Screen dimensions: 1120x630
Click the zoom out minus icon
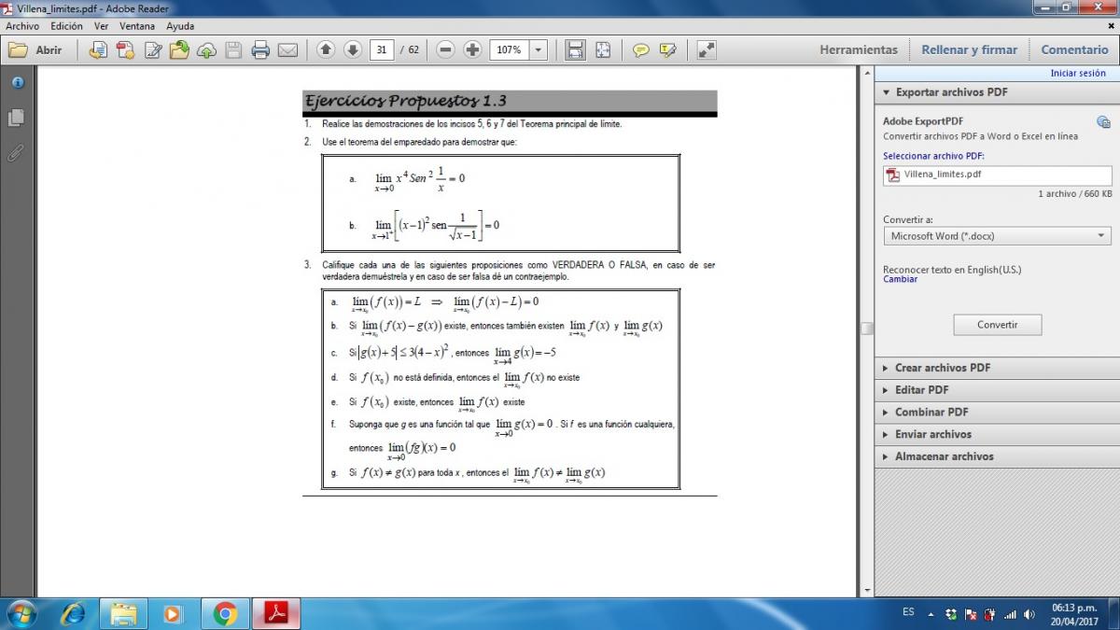point(445,50)
